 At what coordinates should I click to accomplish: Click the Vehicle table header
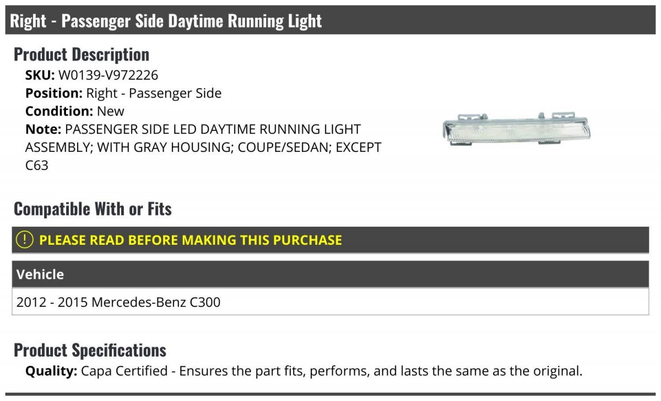click(x=40, y=274)
